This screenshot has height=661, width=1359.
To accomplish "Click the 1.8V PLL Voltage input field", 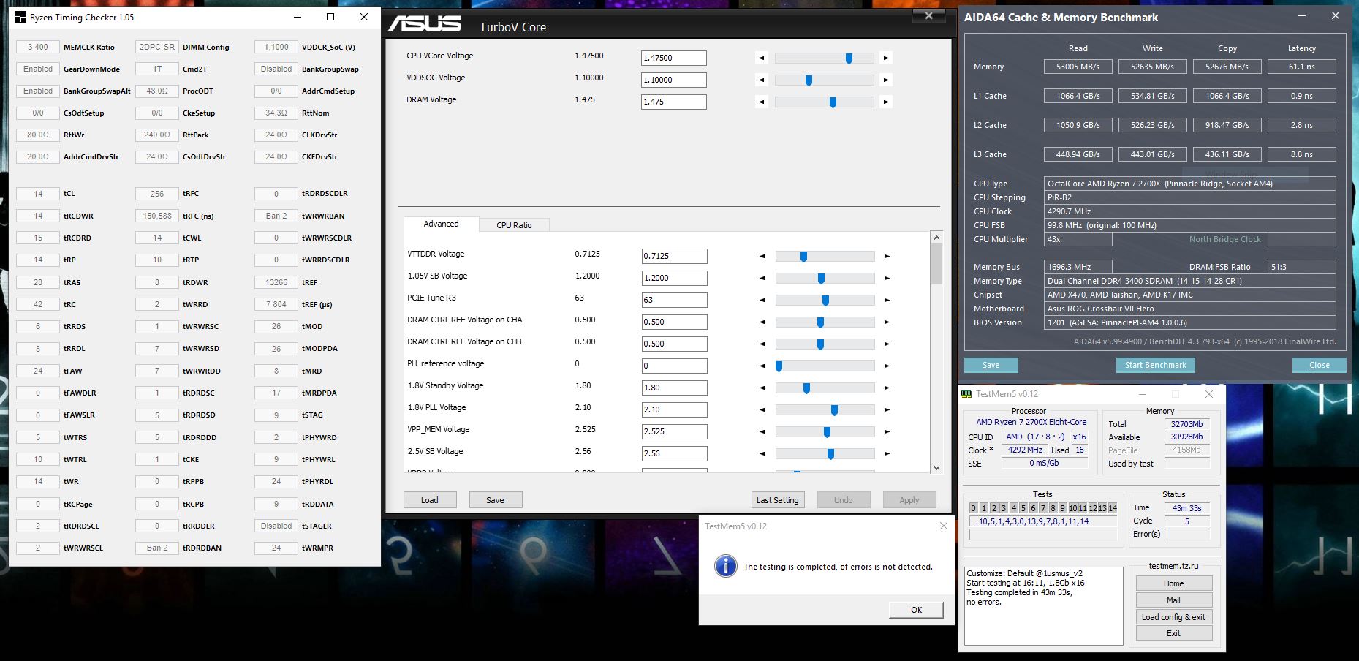I will (675, 409).
